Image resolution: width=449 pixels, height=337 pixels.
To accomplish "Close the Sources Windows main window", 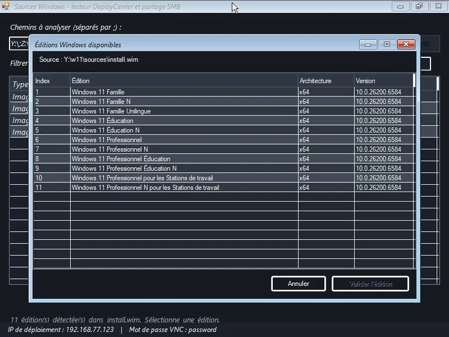I will pos(438,6).
